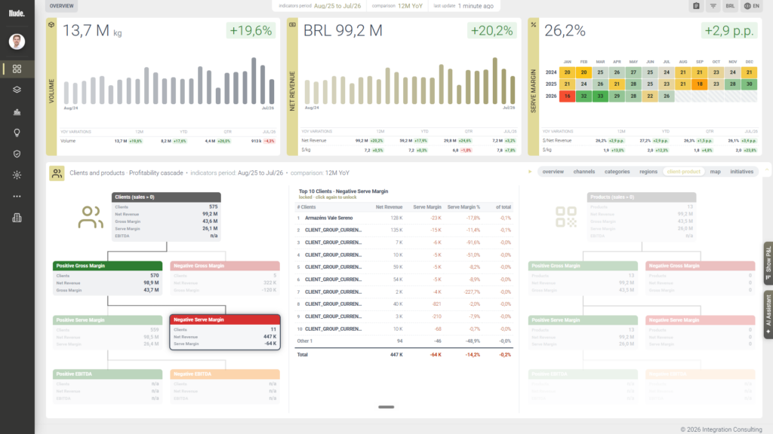Screen dimensions: 773x434
Task: Click the clipboard icon in the top bar
Action: [696, 6]
